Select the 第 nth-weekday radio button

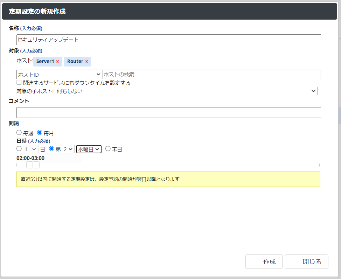click(51, 149)
